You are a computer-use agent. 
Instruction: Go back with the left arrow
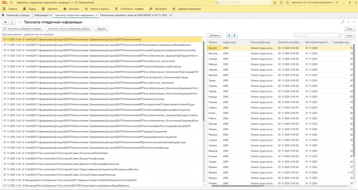6,22
